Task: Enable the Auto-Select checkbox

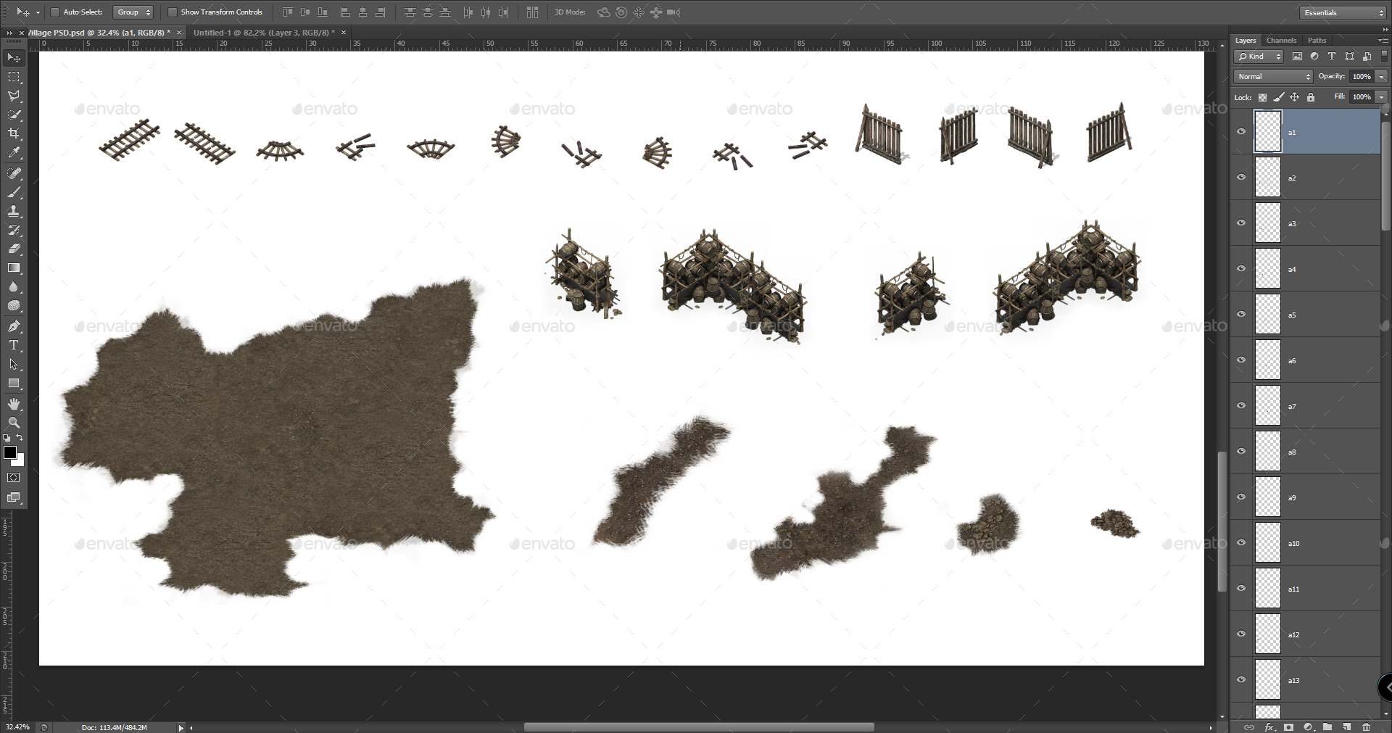Action: (55, 12)
